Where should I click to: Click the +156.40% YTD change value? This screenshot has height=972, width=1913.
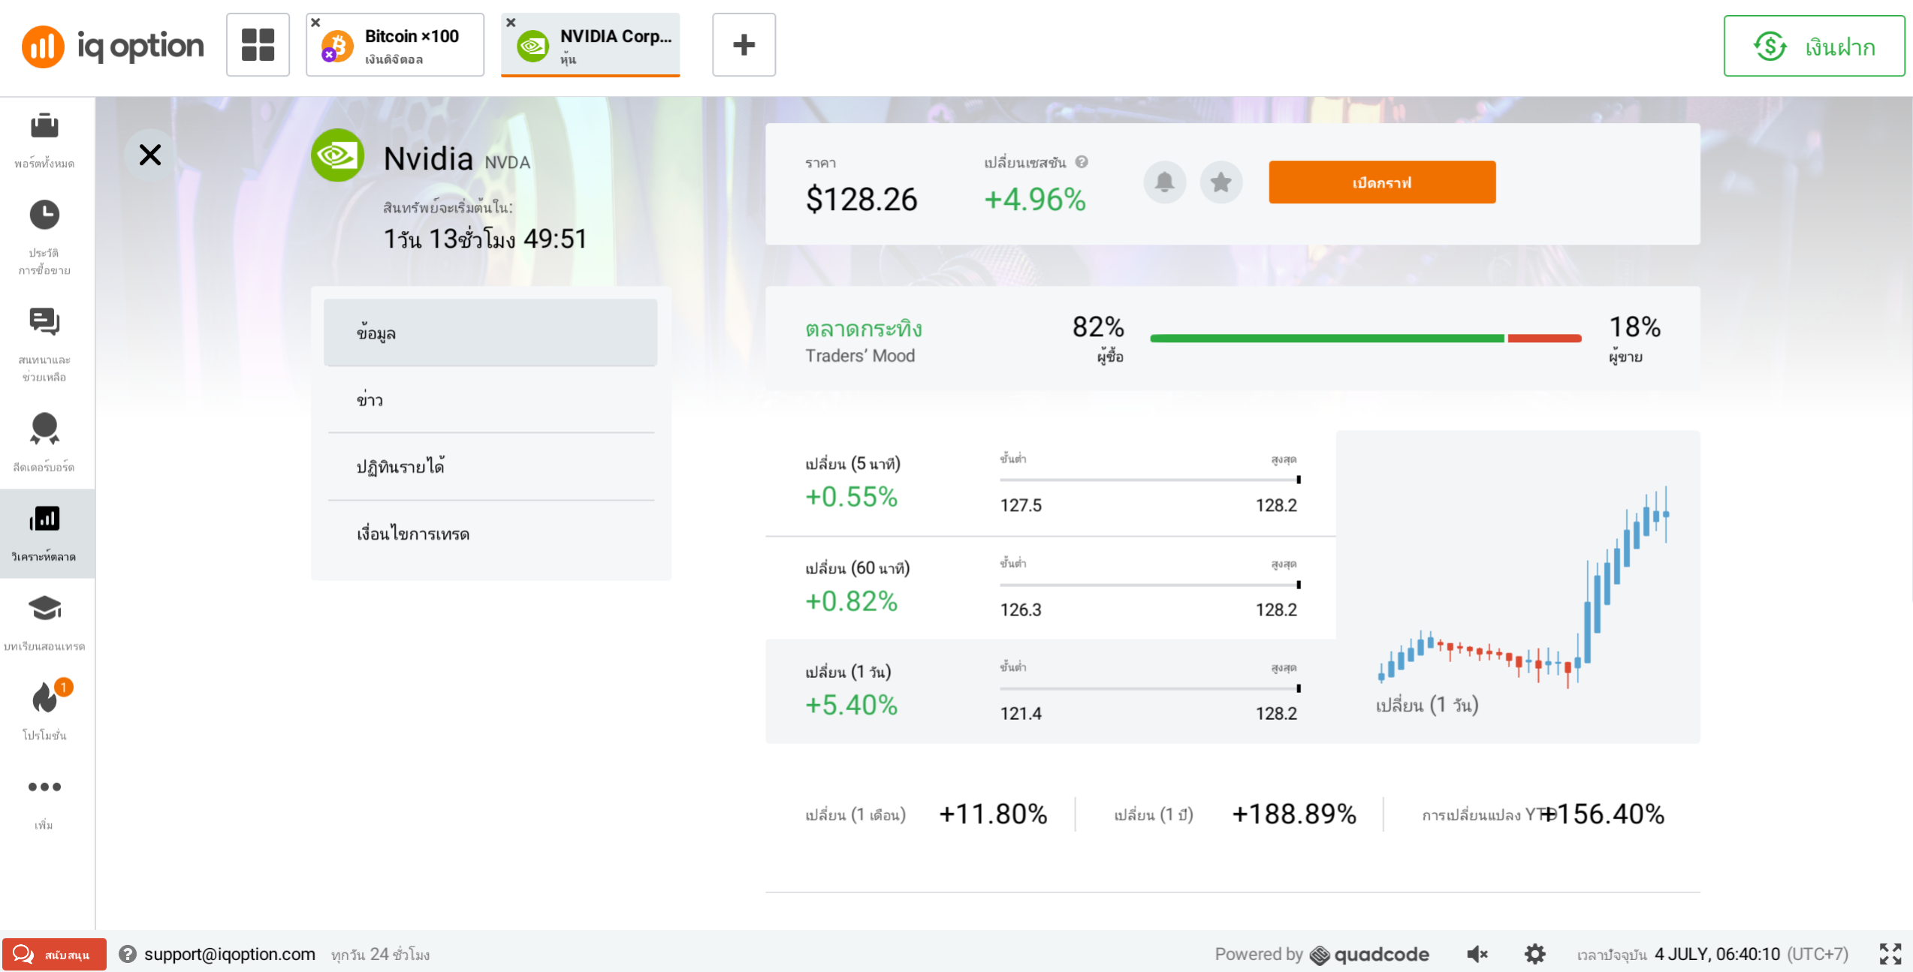tap(1604, 814)
